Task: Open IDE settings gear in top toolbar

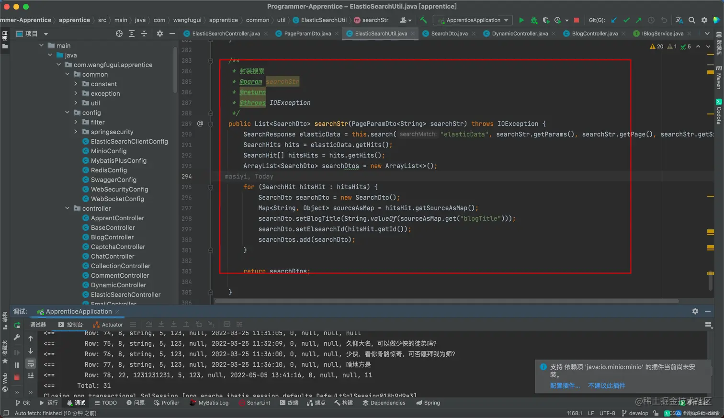Action: click(x=704, y=20)
